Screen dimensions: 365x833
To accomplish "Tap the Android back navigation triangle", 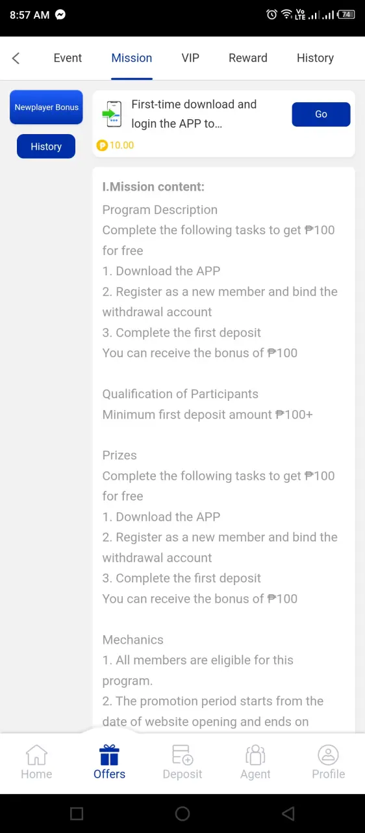I will point(288,813).
